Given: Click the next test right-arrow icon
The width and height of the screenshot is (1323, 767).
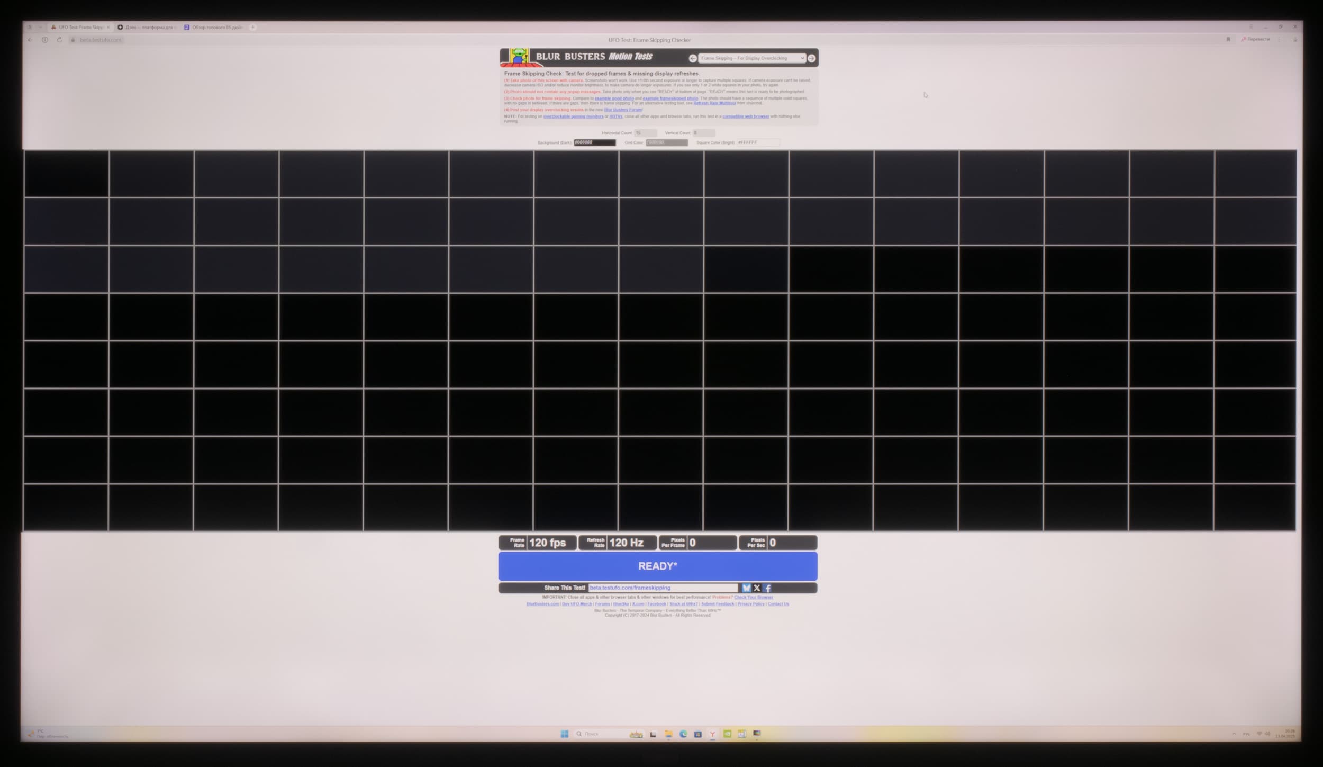Looking at the screenshot, I should tap(811, 58).
